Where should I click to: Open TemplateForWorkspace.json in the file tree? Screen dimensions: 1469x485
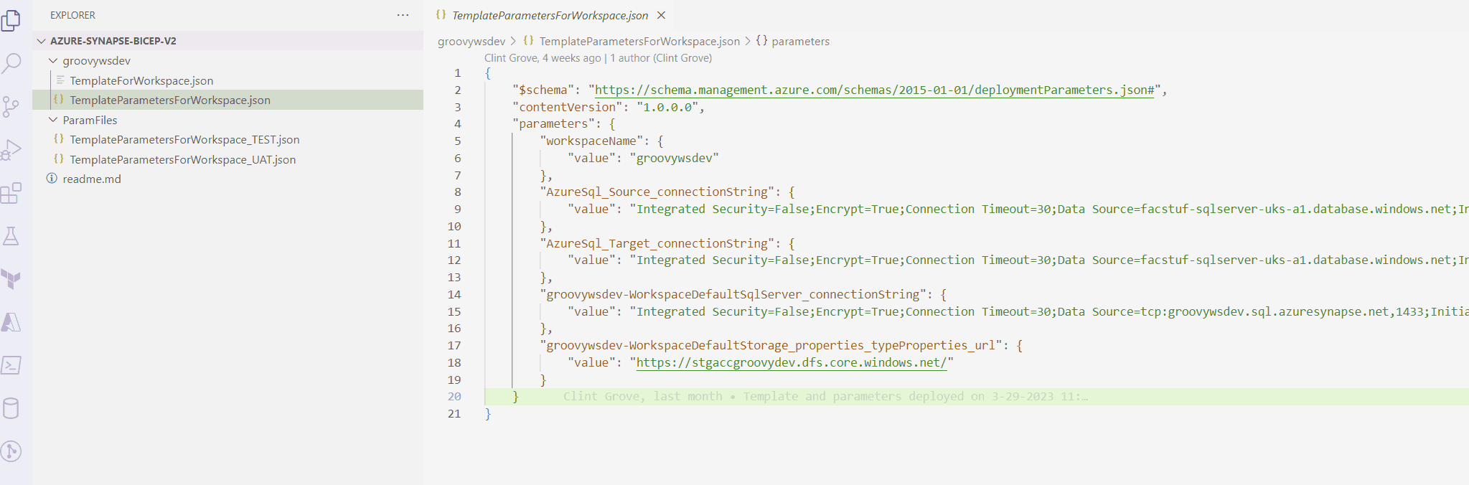(141, 80)
